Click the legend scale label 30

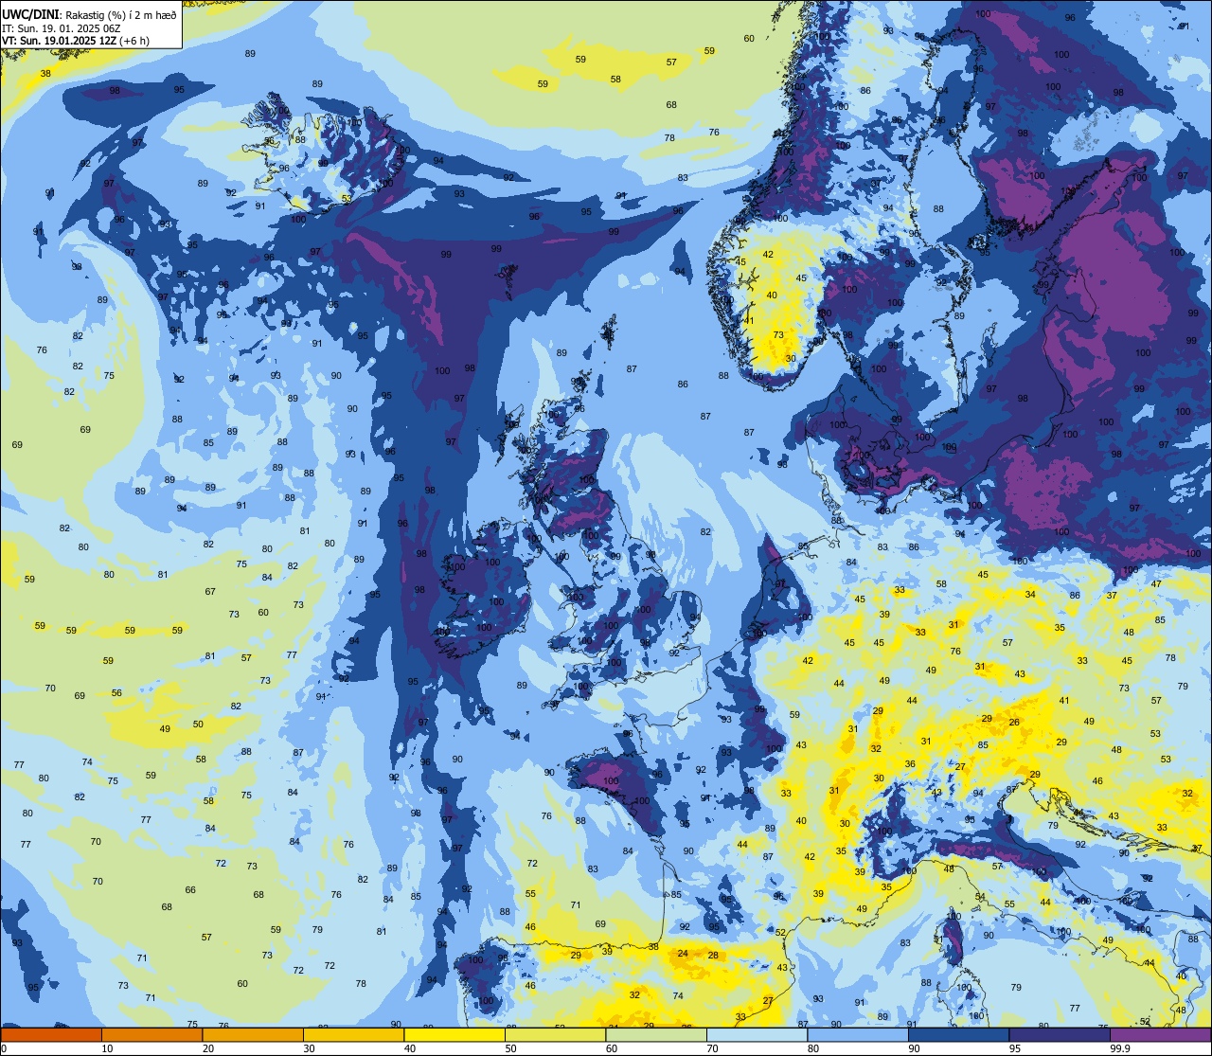(x=309, y=1048)
